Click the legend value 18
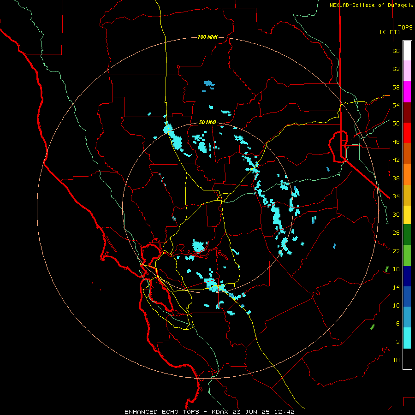 396,269
